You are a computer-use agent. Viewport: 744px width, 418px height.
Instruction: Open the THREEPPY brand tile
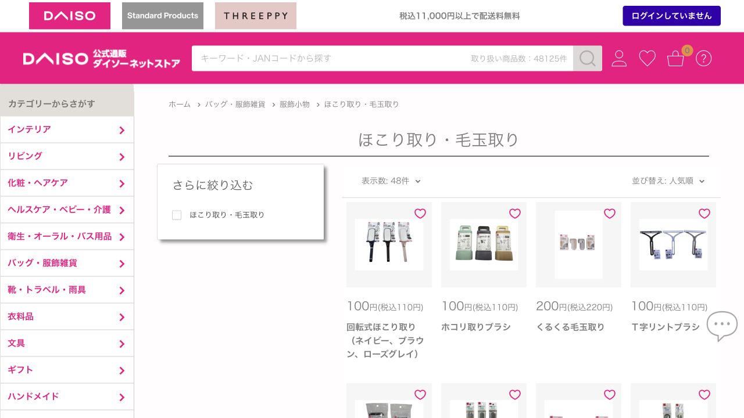click(256, 16)
